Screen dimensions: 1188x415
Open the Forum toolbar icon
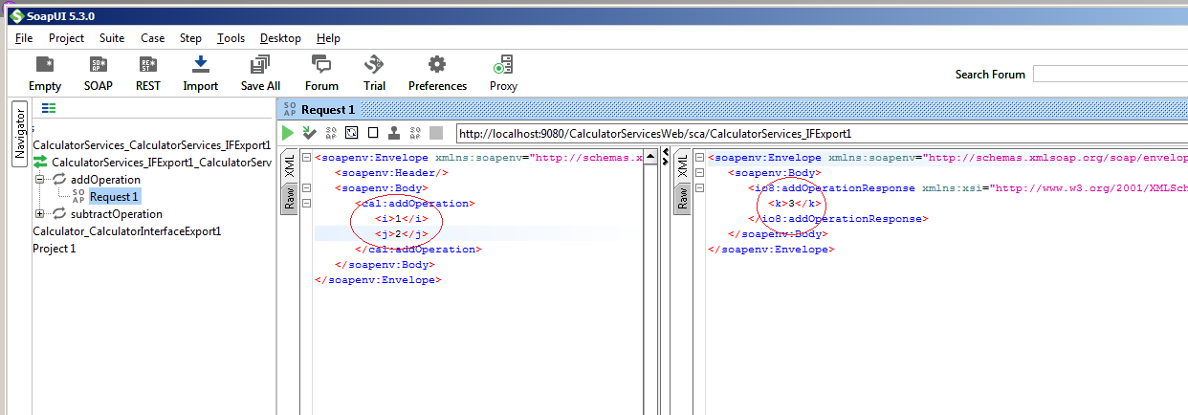[x=321, y=65]
